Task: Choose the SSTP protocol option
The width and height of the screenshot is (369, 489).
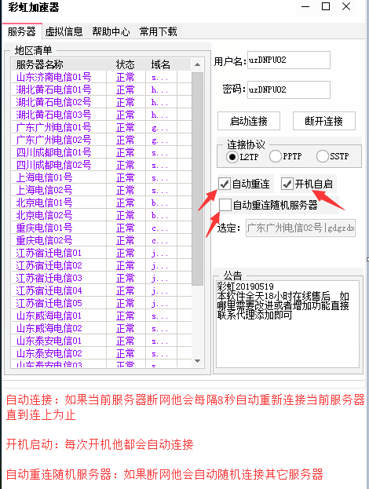Action: pos(323,156)
